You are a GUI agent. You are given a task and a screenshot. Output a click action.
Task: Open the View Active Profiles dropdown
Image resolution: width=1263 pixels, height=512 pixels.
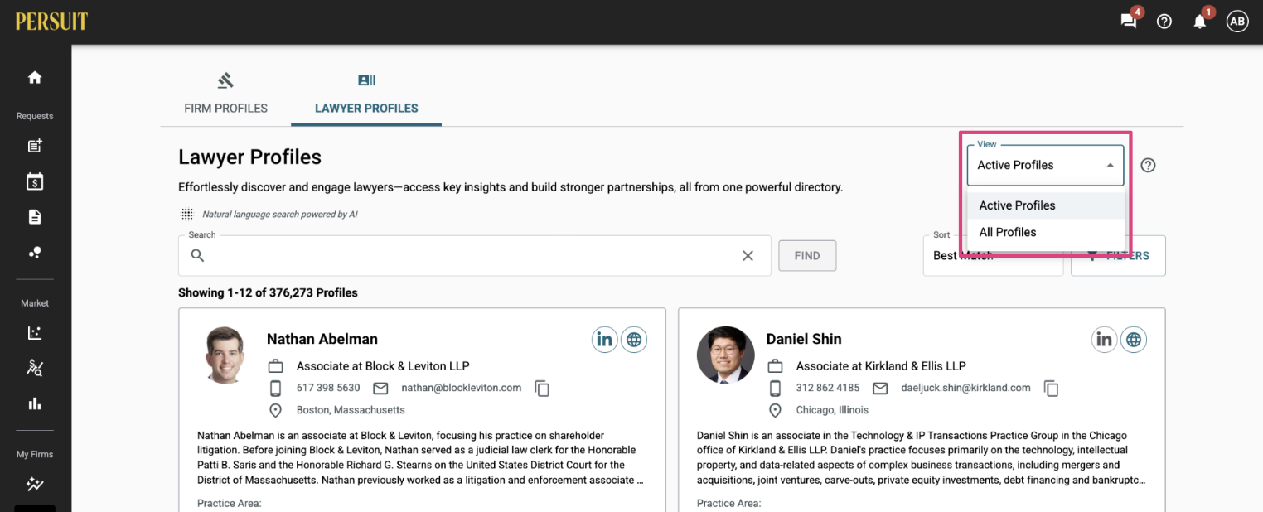click(1046, 165)
